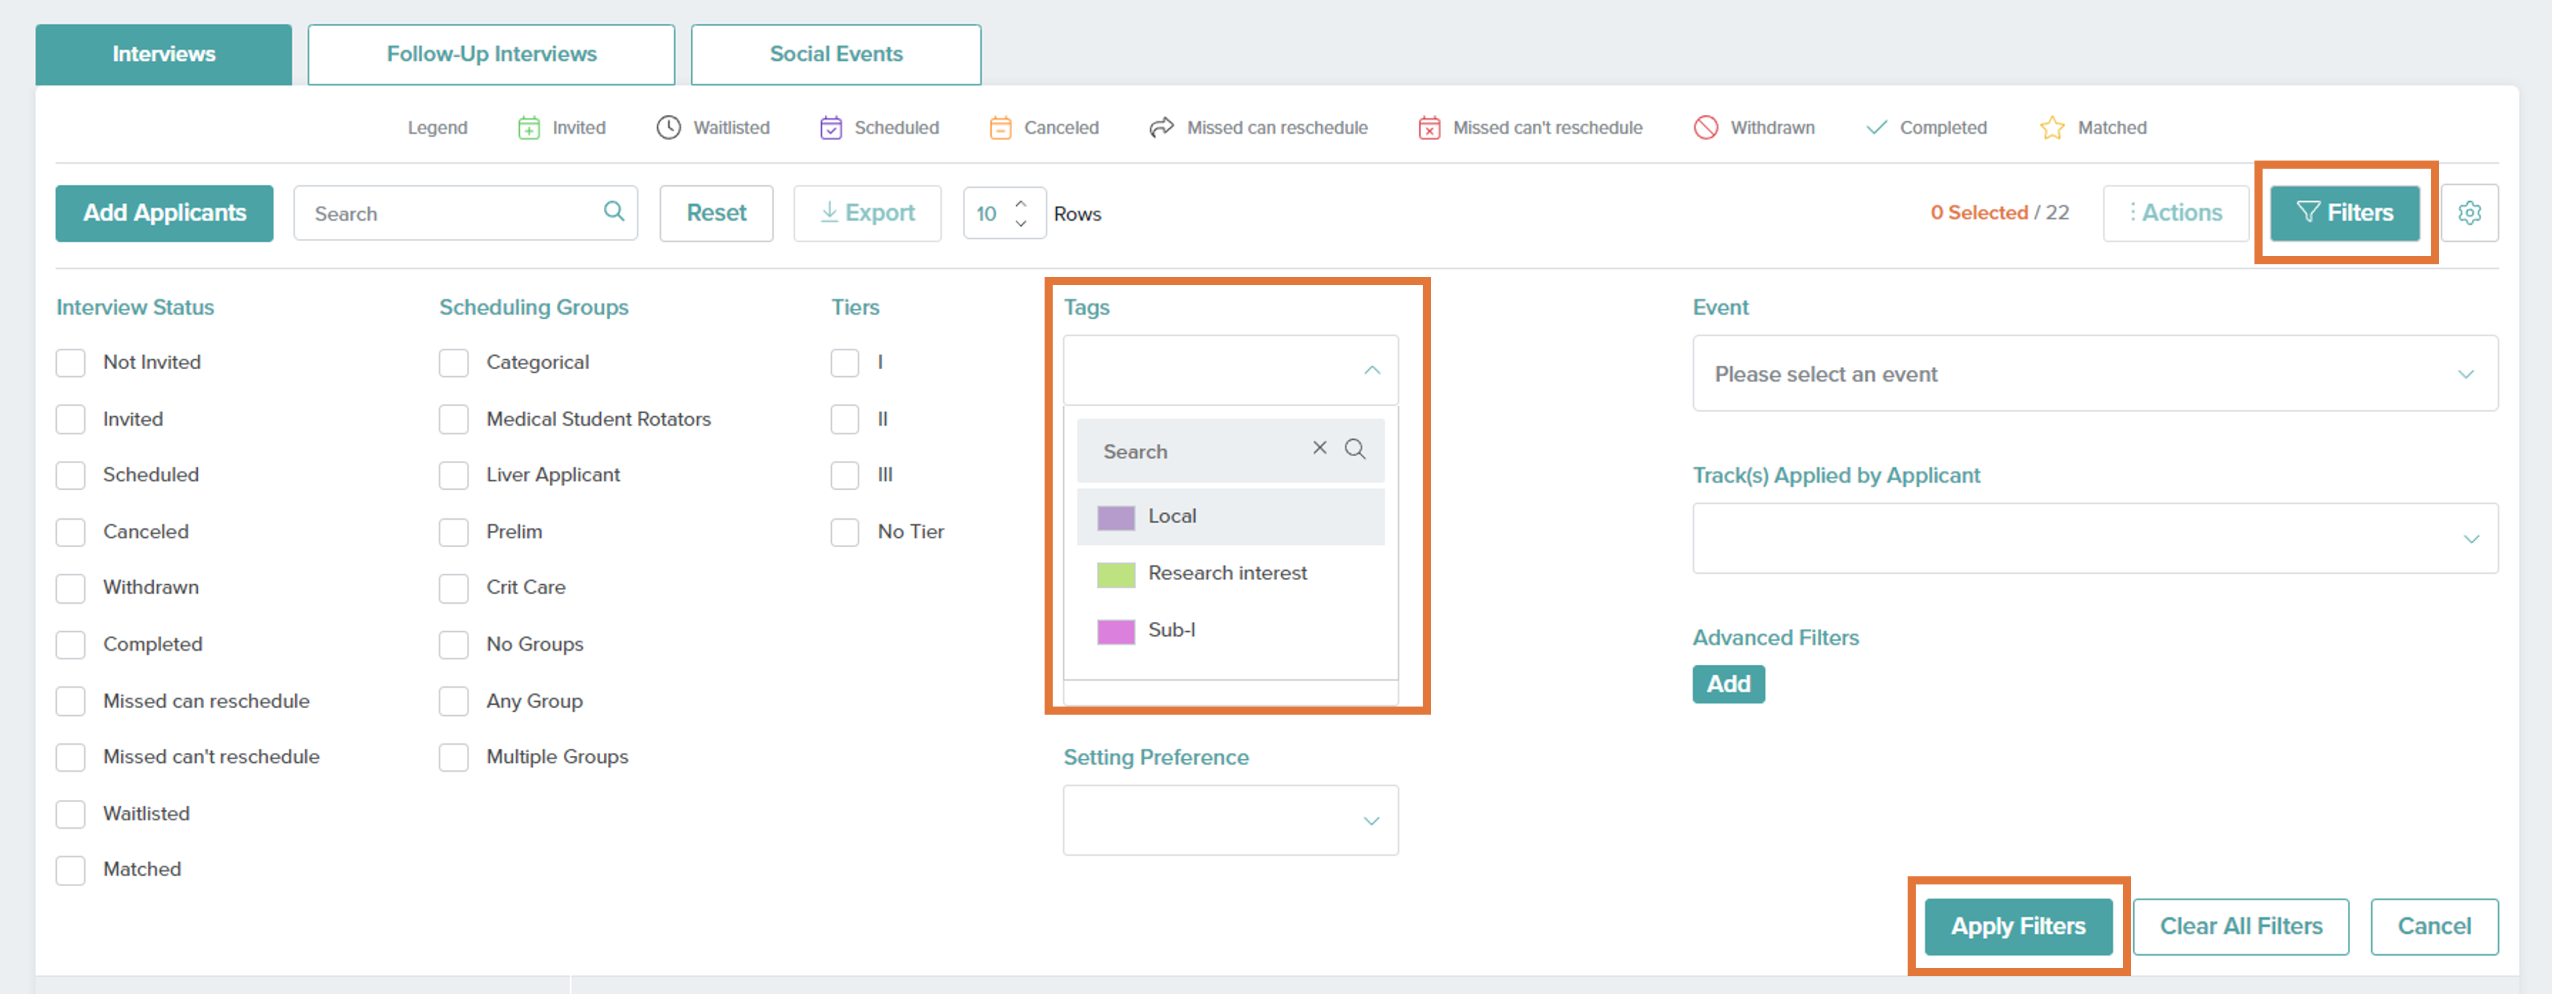Open table settings with the gear icon

[2469, 213]
